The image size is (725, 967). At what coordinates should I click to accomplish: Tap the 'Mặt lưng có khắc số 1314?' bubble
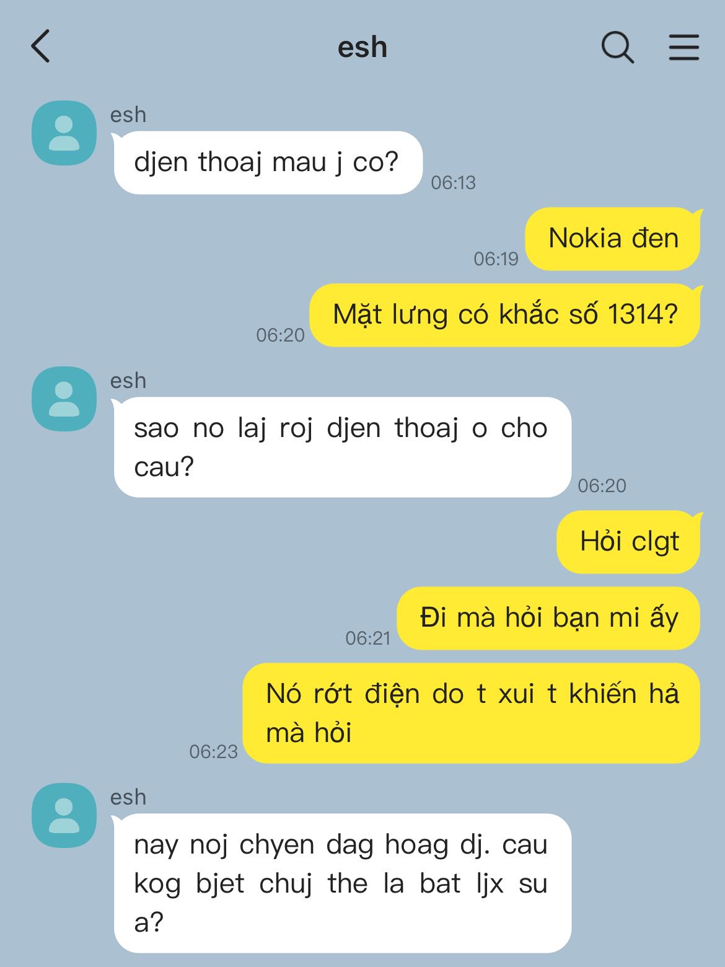tap(505, 315)
